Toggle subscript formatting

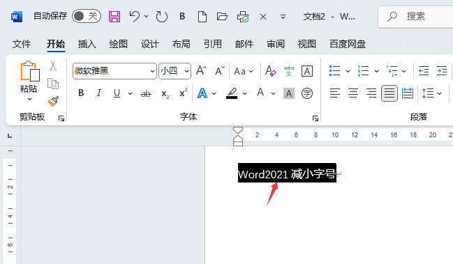click(165, 93)
